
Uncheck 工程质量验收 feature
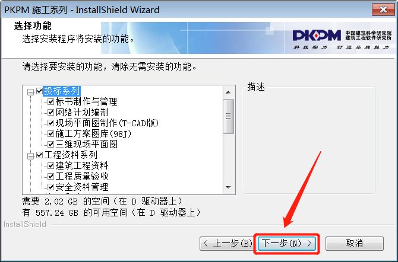pos(50,176)
